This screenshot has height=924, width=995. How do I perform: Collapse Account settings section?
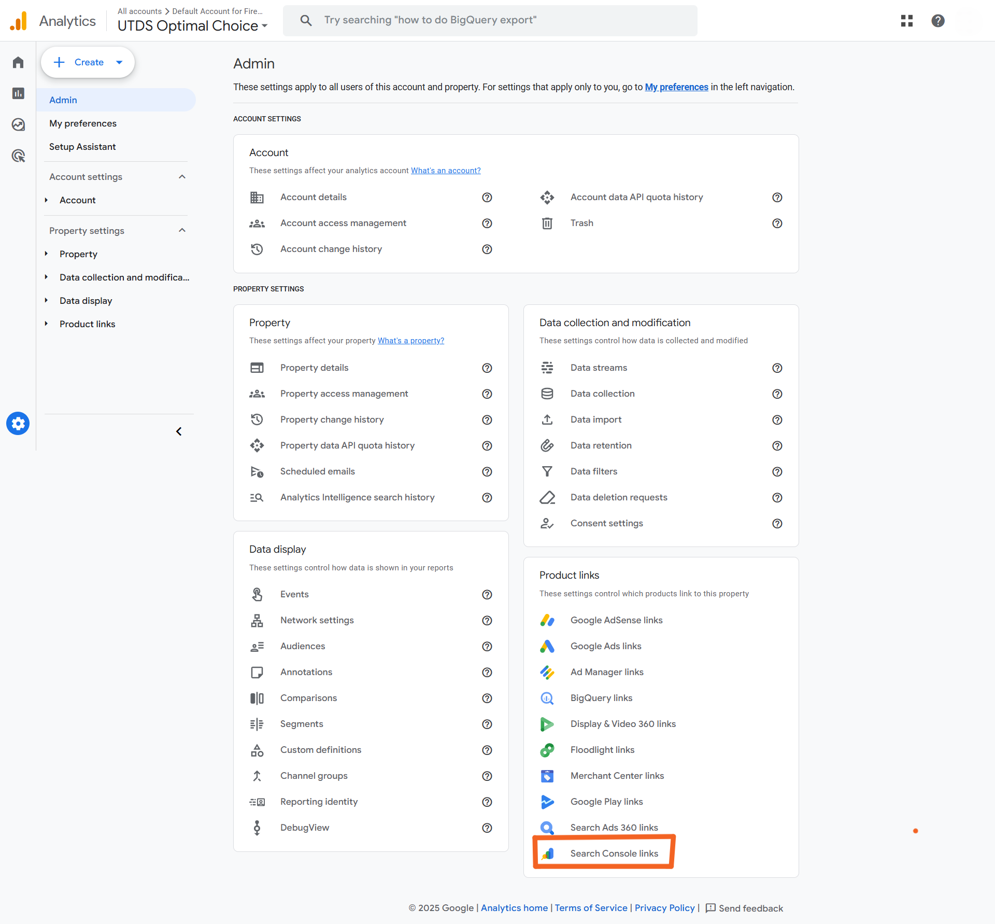(x=182, y=177)
